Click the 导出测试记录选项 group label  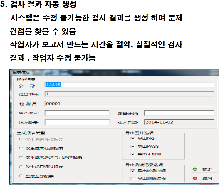pos(144,165)
